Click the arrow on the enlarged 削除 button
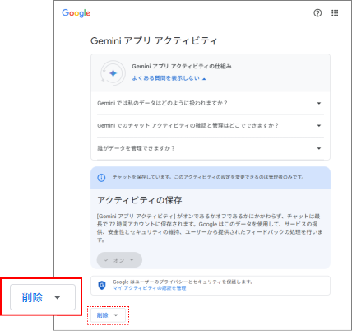Viewport: 352px width, 331px height. pyautogui.click(x=58, y=297)
